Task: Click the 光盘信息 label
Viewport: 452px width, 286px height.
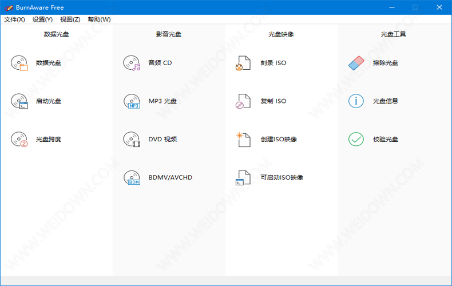Action: click(x=386, y=101)
